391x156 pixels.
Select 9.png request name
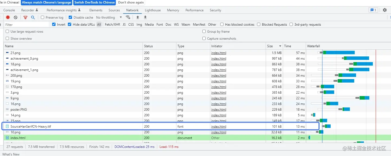15,98
